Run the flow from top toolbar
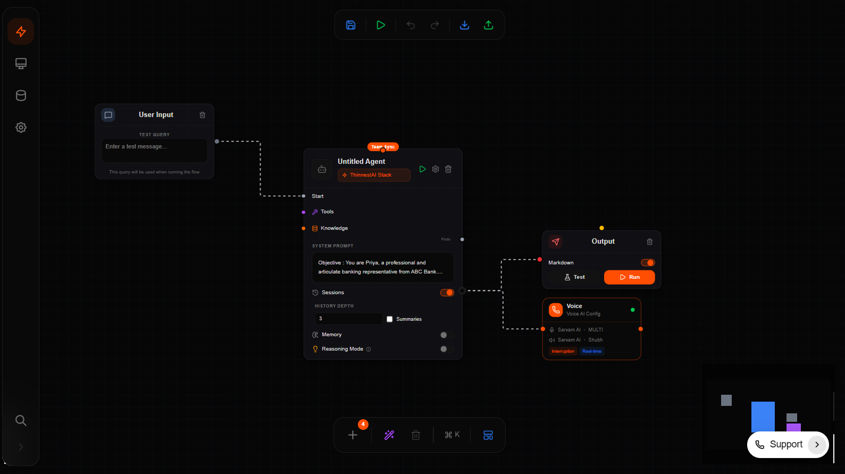This screenshot has width=845, height=474. point(381,25)
